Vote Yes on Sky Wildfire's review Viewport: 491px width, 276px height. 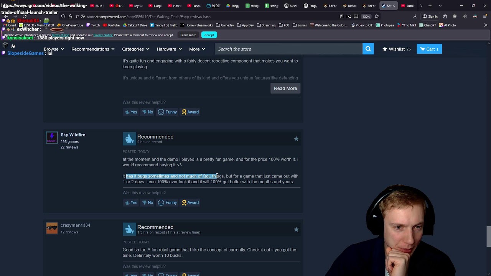131,202
